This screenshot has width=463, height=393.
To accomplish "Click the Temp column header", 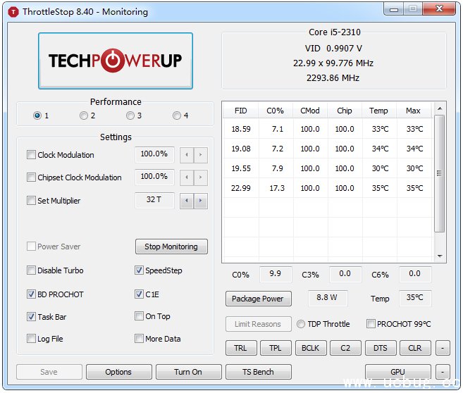I will (x=378, y=111).
